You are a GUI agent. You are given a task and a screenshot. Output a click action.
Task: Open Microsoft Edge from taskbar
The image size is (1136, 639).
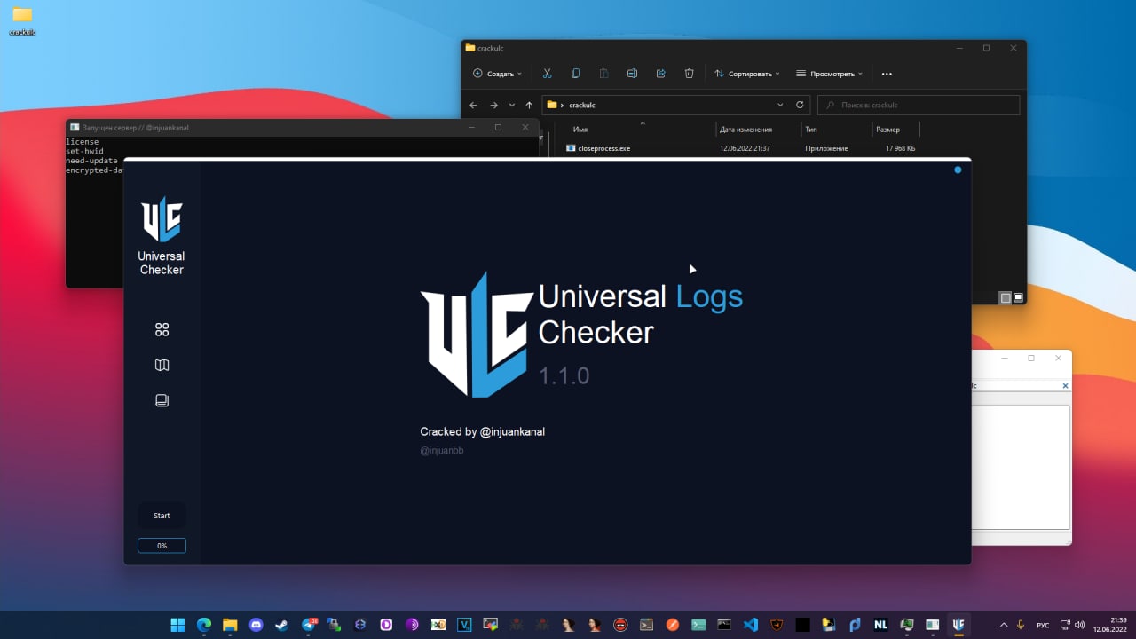point(203,625)
